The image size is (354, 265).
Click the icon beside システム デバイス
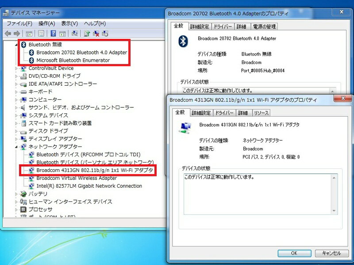pyautogui.click(x=23, y=115)
